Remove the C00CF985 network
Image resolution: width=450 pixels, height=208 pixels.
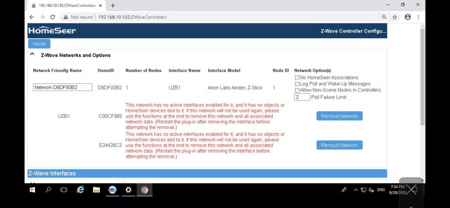[x=339, y=116]
